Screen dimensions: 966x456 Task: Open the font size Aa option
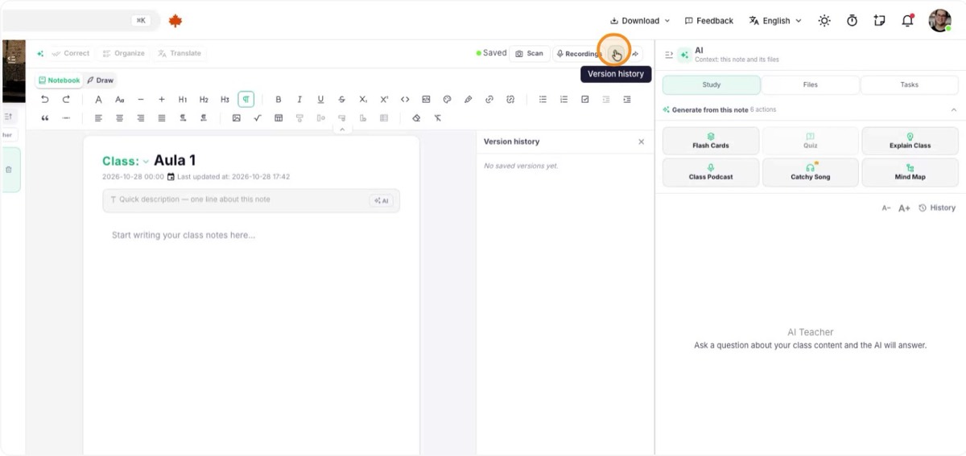coord(119,100)
